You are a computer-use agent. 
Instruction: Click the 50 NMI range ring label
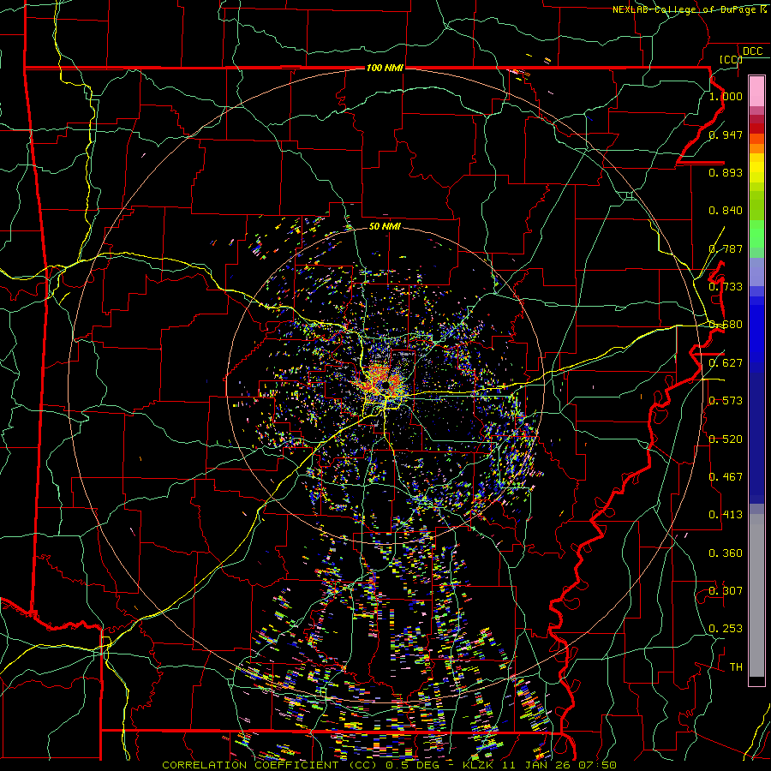pyautogui.click(x=385, y=226)
